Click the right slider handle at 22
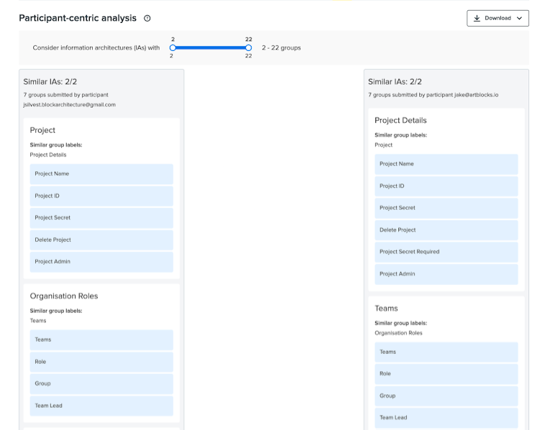 coord(248,47)
